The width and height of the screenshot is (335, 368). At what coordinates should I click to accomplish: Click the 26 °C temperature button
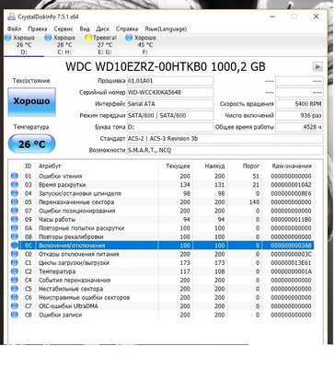pos(31,144)
